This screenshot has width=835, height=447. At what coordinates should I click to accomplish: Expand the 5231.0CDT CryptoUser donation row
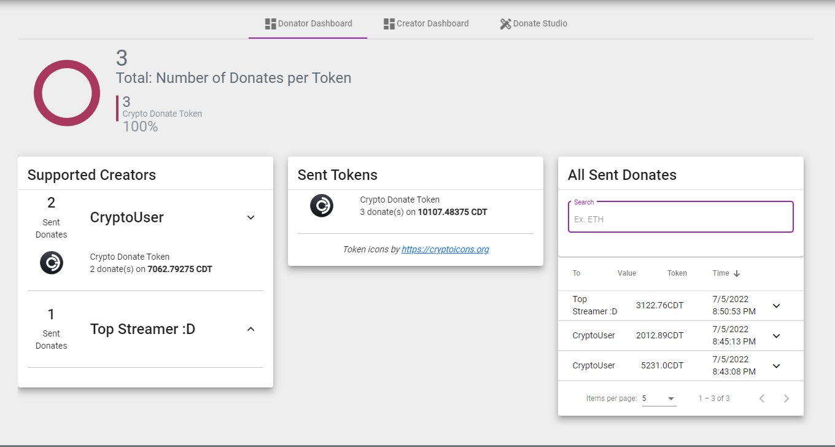[x=776, y=365]
